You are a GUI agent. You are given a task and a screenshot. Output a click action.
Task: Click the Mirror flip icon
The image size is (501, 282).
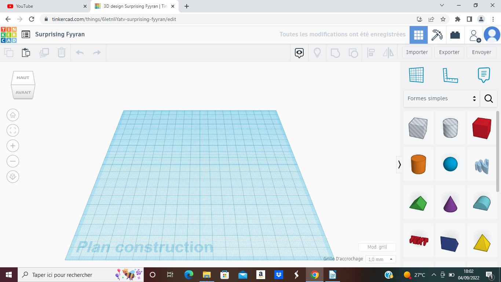(388, 53)
